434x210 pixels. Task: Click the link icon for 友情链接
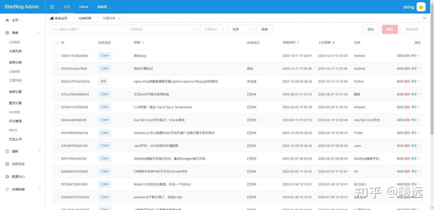pyautogui.click(x=8, y=189)
